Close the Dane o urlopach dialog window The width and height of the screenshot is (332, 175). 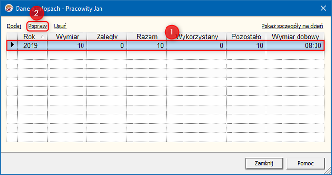coord(323,8)
